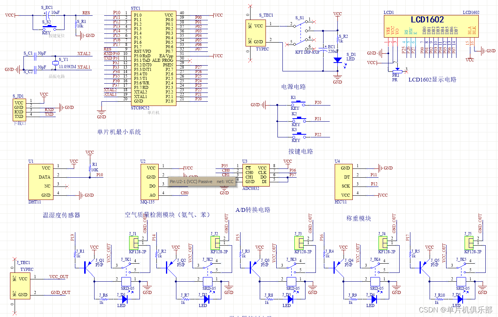Viewport: 498px width, 317px height.
Task: Click the 'LCD1602显示电路' section title
Action: (x=432, y=79)
